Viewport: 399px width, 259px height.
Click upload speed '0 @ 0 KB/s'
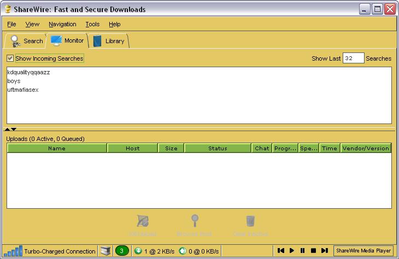tap(203, 251)
